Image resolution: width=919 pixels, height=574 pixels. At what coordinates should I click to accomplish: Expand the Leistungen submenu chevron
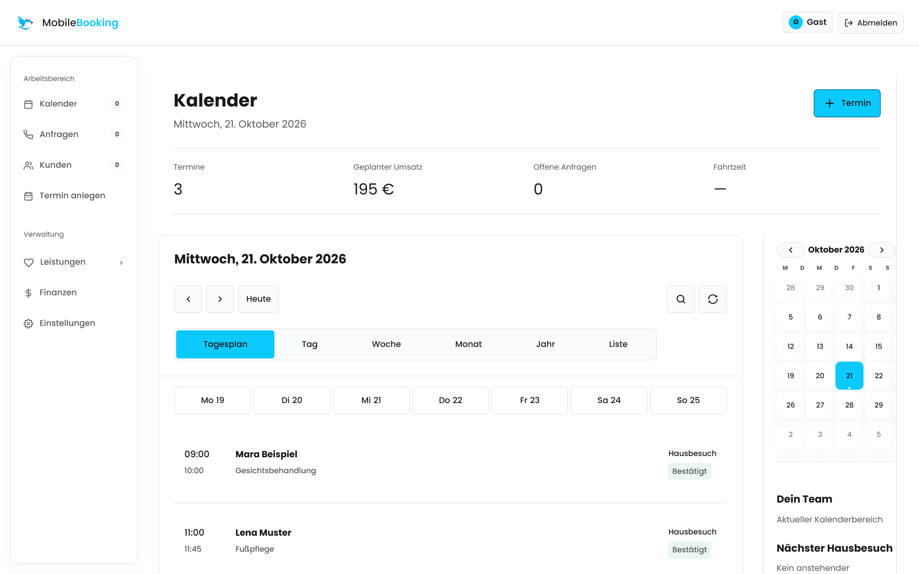pyautogui.click(x=121, y=262)
